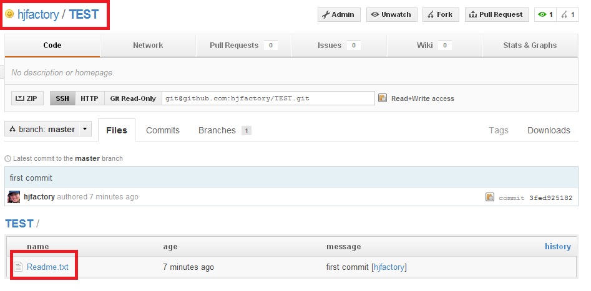This screenshot has width=591, height=291.
Task: Click the '7 minutes ago' age cell
Action: pos(188,267)
